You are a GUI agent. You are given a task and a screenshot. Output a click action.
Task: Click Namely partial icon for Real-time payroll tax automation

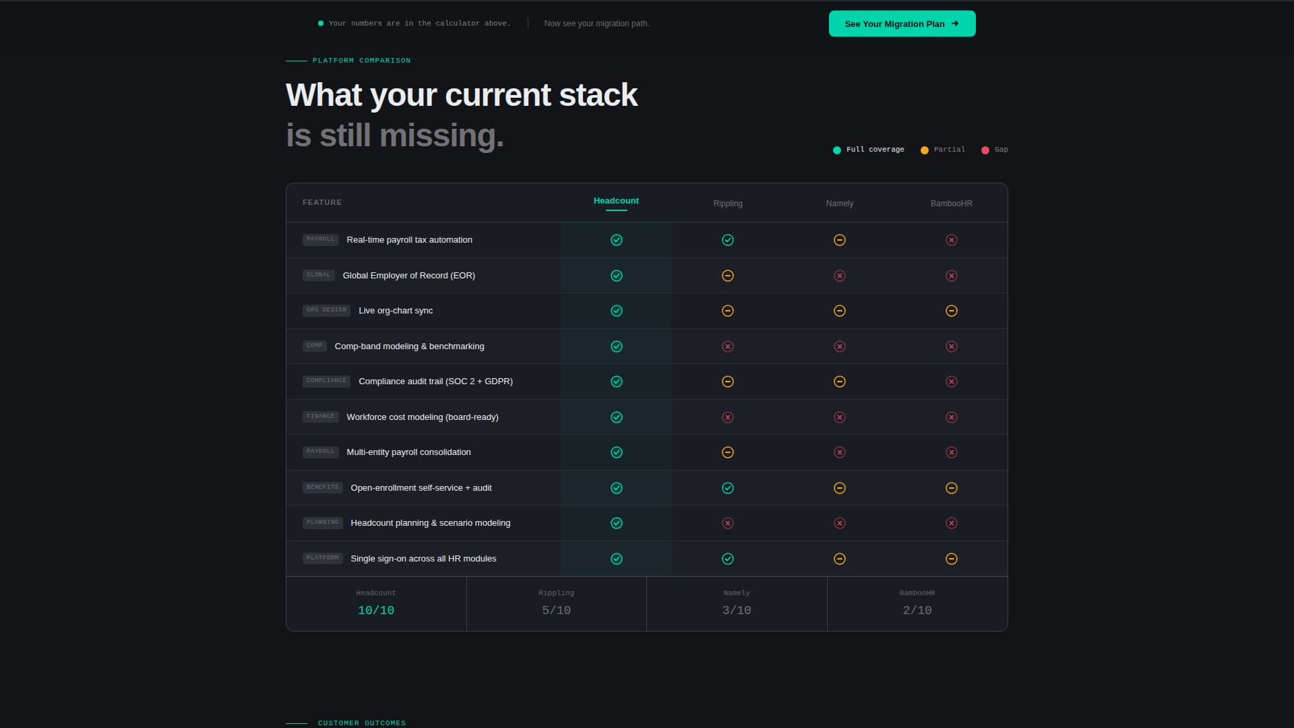pos(840,240)
